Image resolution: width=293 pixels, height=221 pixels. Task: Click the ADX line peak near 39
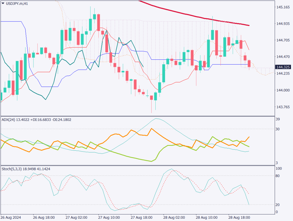pos(156,118)
